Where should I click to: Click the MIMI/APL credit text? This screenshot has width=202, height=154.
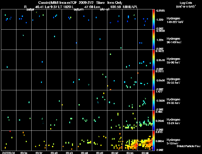point(130,7)
